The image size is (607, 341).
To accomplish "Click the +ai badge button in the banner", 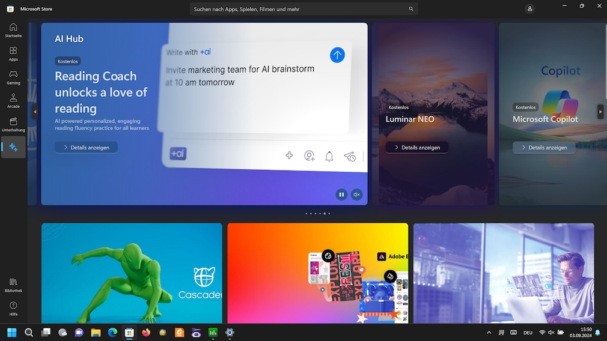I will tap(178, 154).
